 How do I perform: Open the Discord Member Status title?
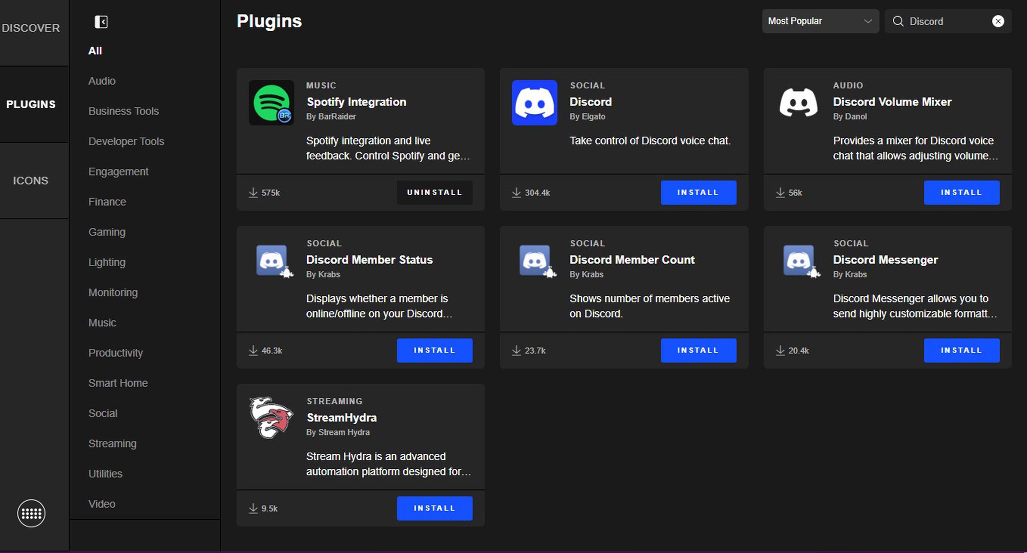click(369, 260)
